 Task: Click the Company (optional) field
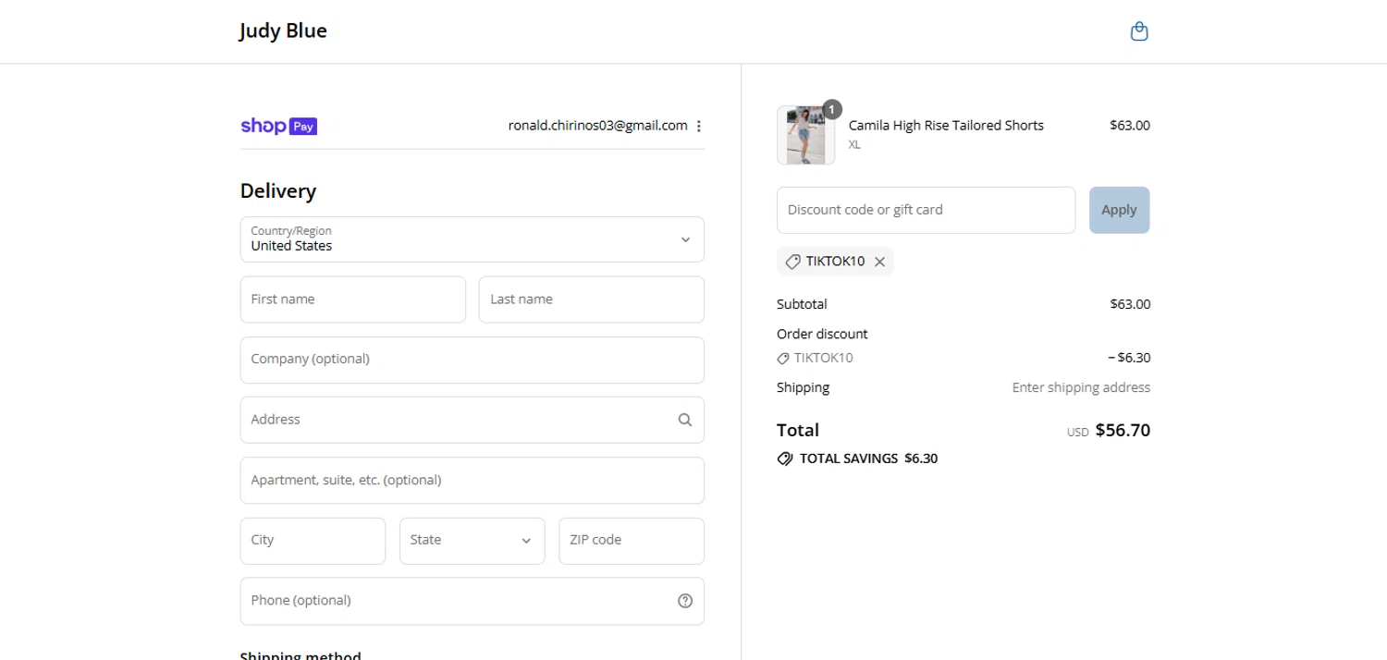click(472, 360)
